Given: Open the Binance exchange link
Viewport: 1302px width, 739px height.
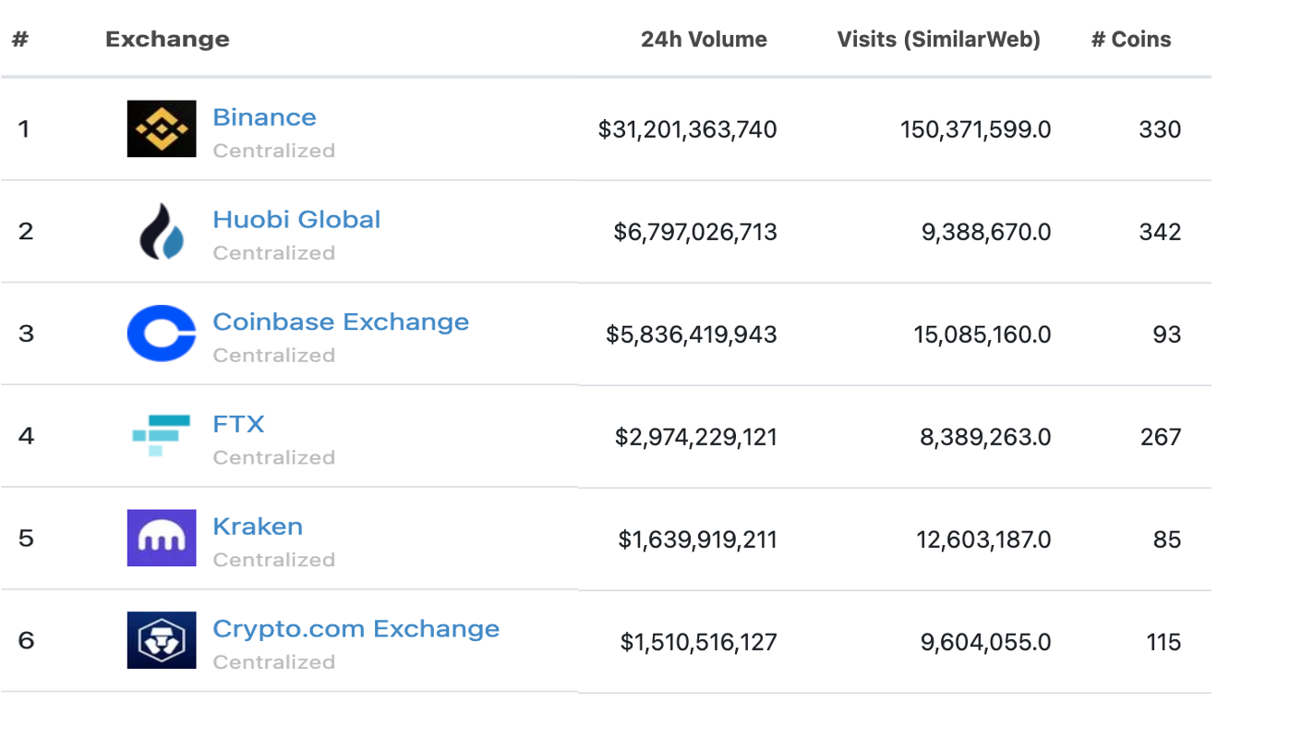Looking at the screenshot, I should tap(264, 117).
